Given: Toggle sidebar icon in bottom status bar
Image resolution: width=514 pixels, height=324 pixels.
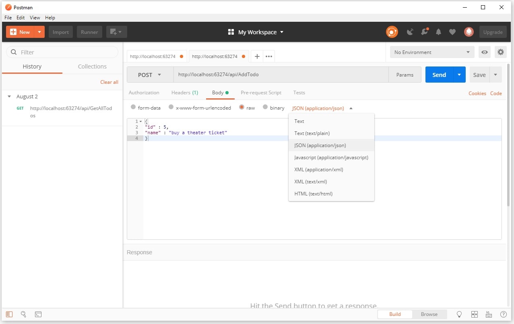Looking at the screenshot, I should [9, 314].
